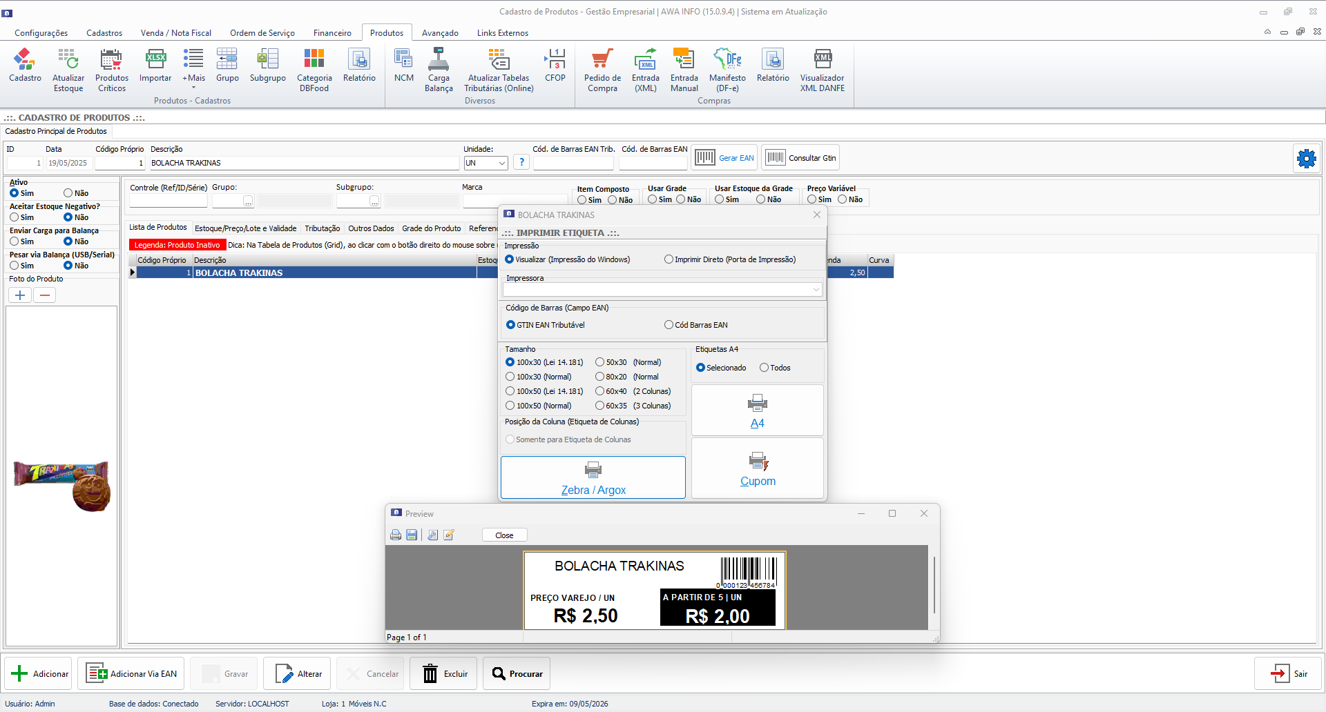Viewport: 1326px width, 712px height.
Task: Open Visualizador XML DANFE
Action: pos(823,70)
